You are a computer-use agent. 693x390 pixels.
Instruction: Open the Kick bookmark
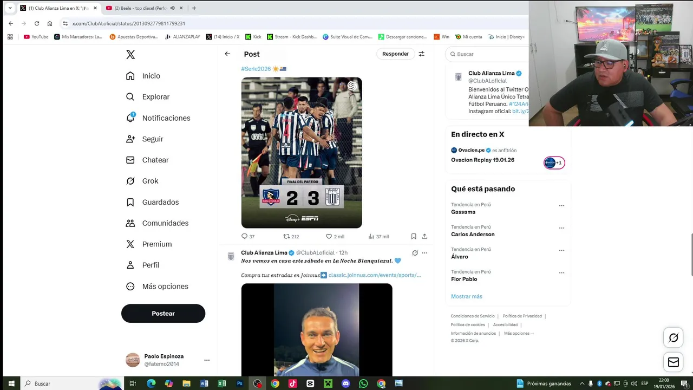coord(253,37)
